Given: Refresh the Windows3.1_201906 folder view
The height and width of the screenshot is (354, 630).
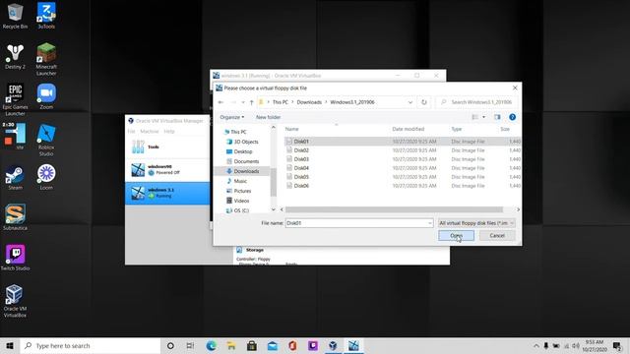Looking at the screenshot, I should point(424,102).
